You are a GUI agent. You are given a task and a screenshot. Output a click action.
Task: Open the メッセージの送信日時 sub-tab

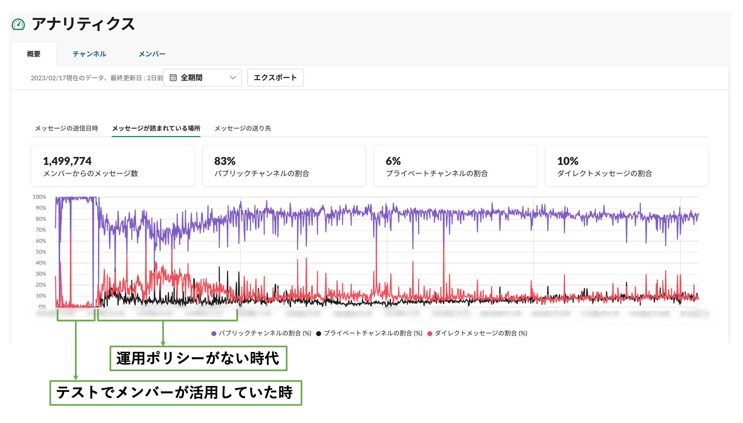(x=67, y=128)
